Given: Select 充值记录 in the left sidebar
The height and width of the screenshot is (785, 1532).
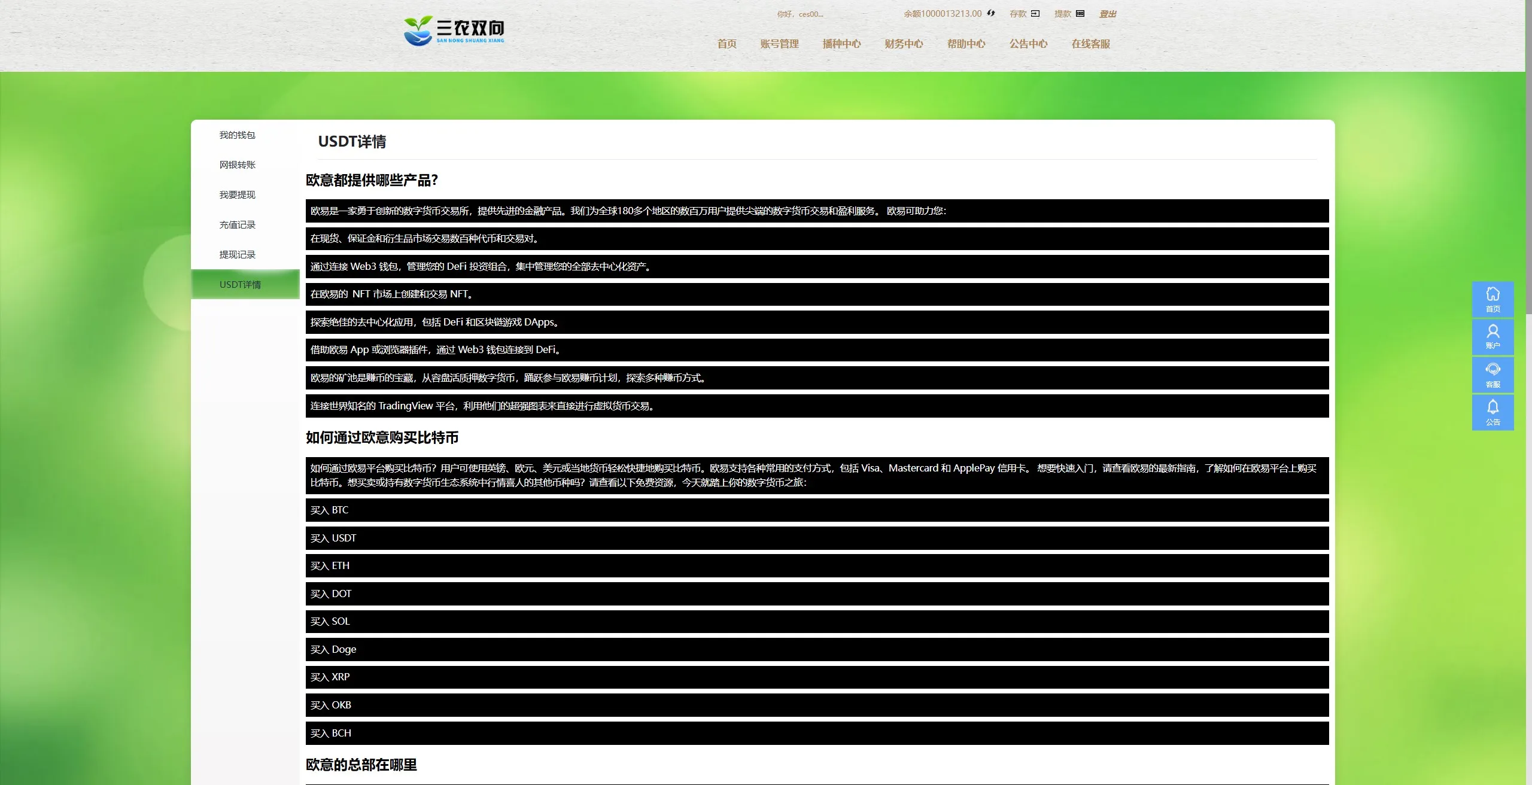Looking at the screenshot, I should coord(245,225).
